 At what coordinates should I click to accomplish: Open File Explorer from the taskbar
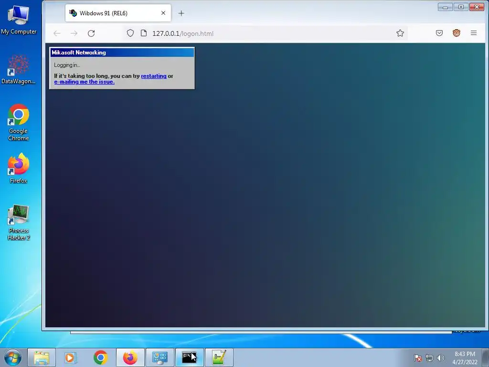42,357
